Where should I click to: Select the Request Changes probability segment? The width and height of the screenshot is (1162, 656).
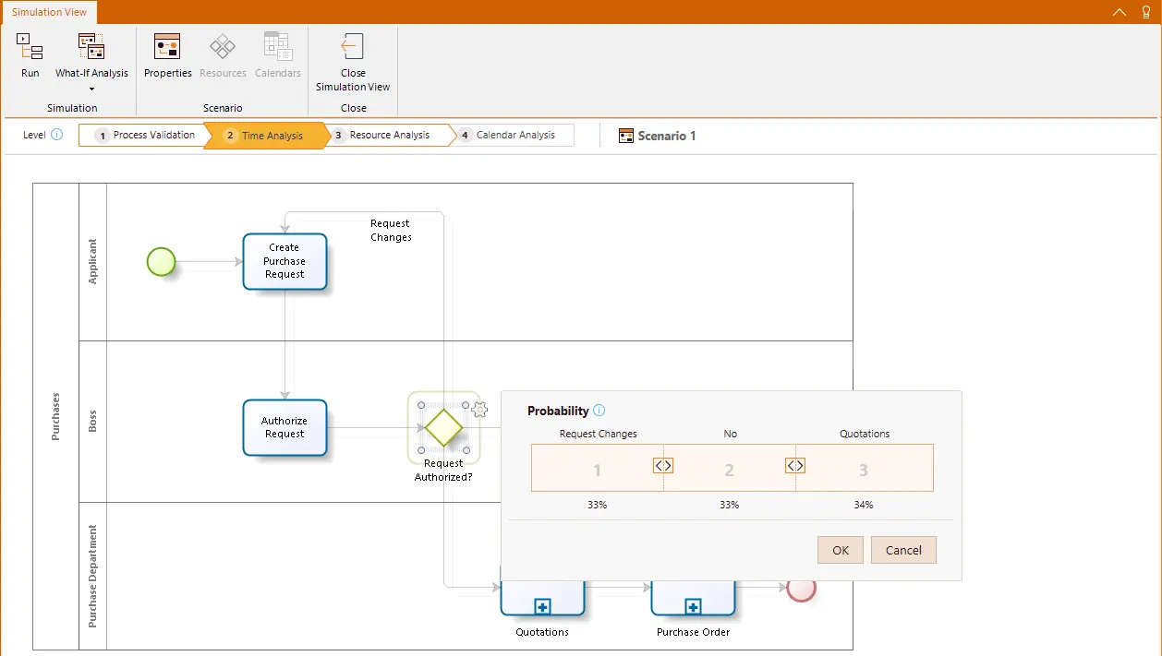[x=597, y=468]
